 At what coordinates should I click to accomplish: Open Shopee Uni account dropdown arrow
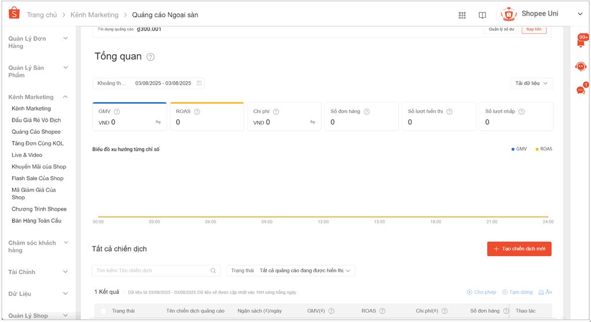tap(580, 14)
